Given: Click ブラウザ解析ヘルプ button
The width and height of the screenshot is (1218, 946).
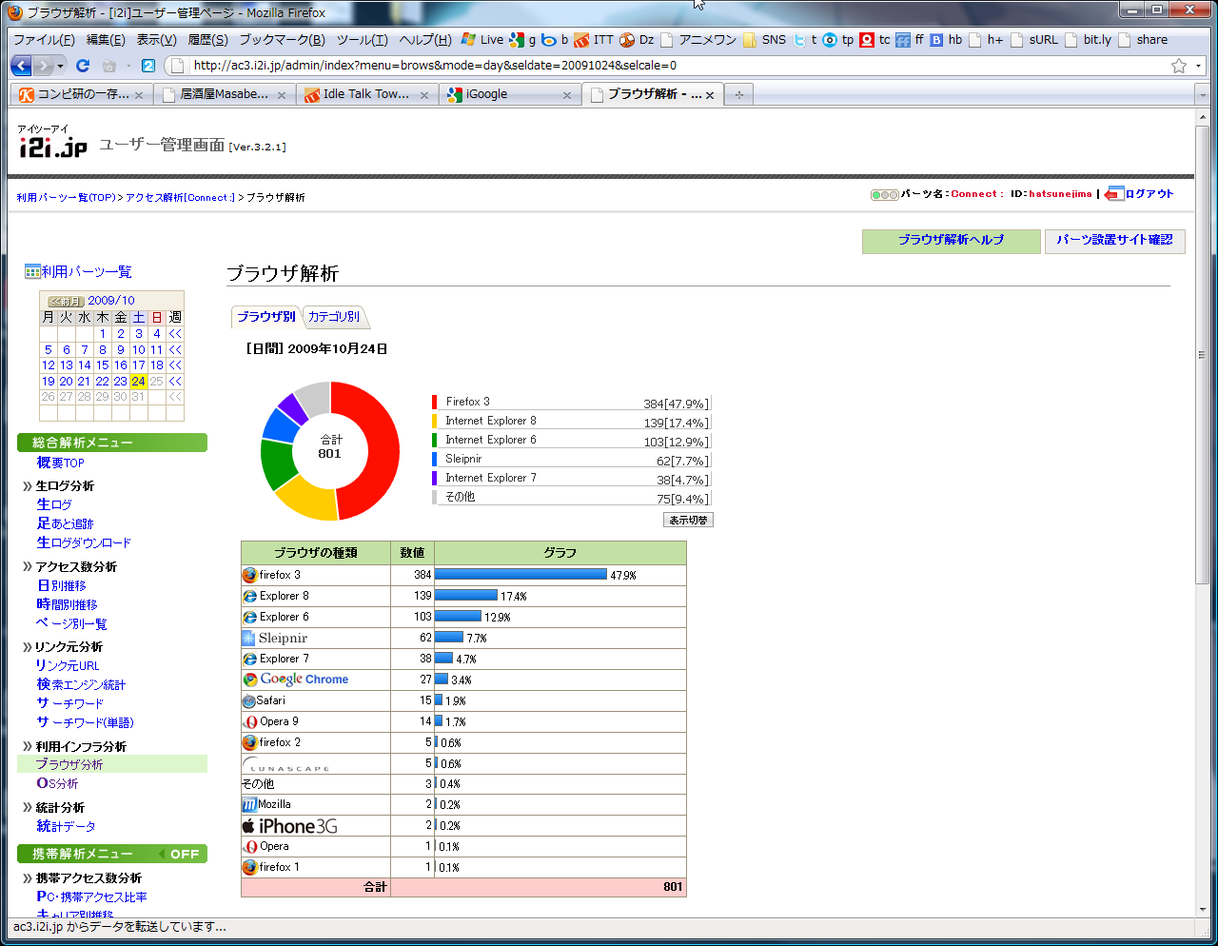Looking at the screenshot, I should click(952, 241).
